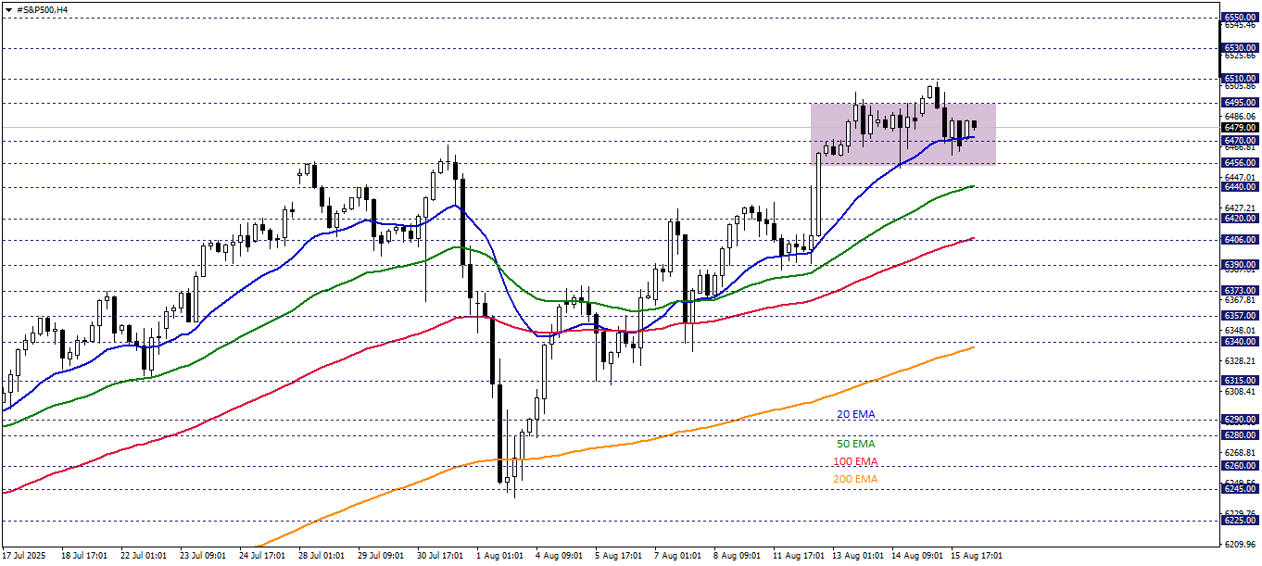1262x566 pixels.
Task: Click the 30 Jul 17:01 time label
Action: 438,556
